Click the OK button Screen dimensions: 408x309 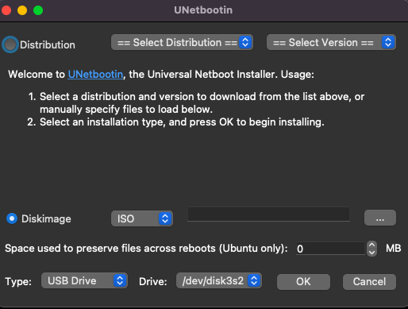303,282
